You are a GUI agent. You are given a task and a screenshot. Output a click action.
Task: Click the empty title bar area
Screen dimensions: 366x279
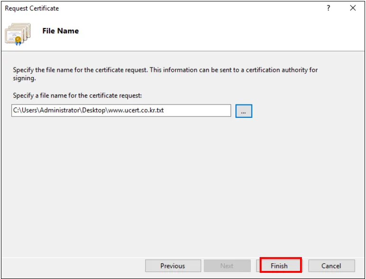click(190, 8)
